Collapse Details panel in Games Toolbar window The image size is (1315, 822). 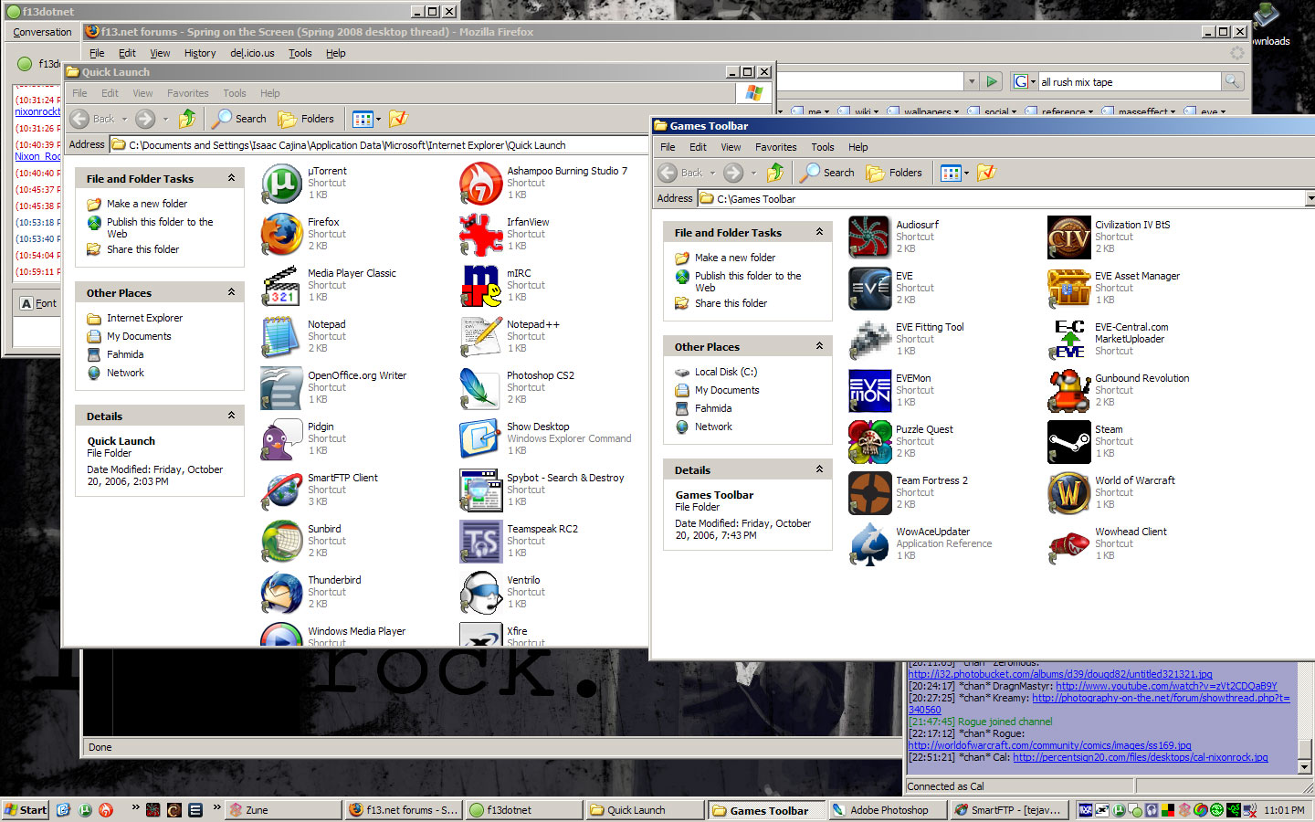(819, 469)
